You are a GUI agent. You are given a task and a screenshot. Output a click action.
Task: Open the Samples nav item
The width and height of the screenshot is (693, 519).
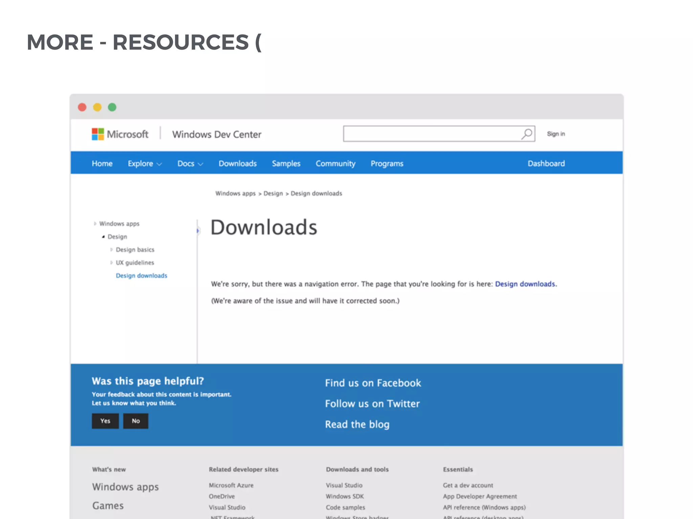(x=286, y=164)
